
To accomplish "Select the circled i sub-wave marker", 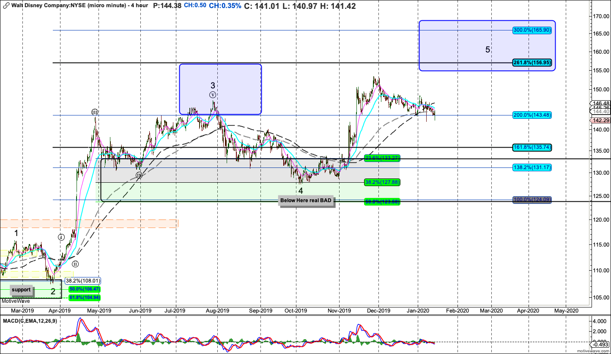I will click(x=61, y=237).
